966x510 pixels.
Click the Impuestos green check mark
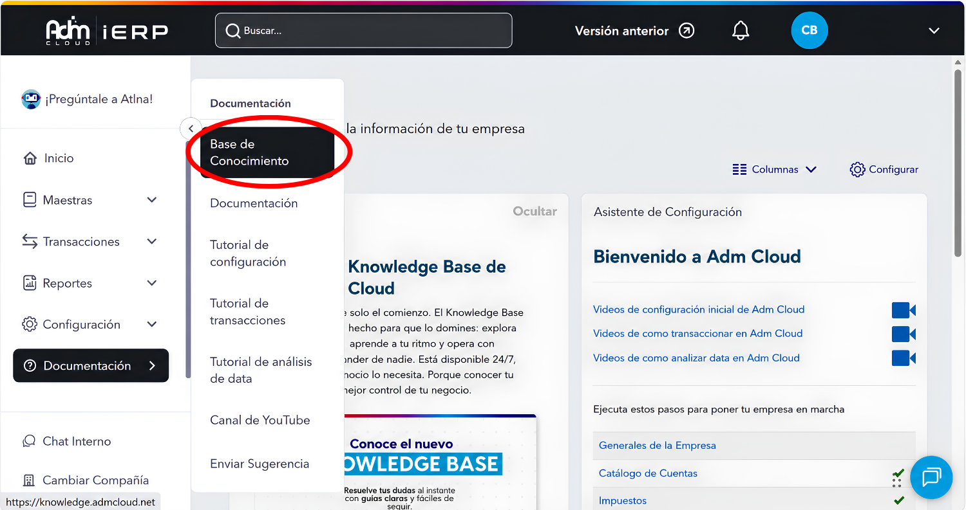pyautogui.click(x=899, y=500)
